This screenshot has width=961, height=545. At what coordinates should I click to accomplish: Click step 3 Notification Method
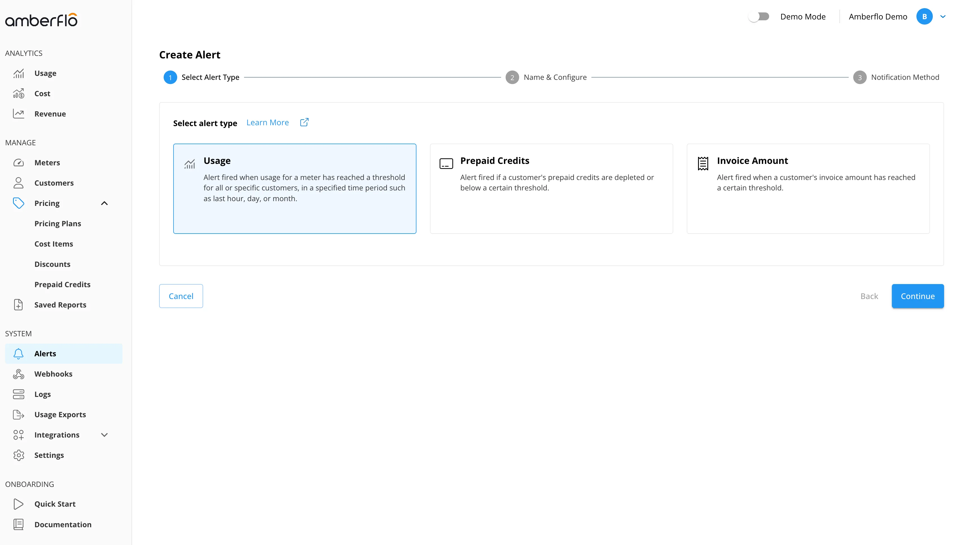tap(896, 77)
